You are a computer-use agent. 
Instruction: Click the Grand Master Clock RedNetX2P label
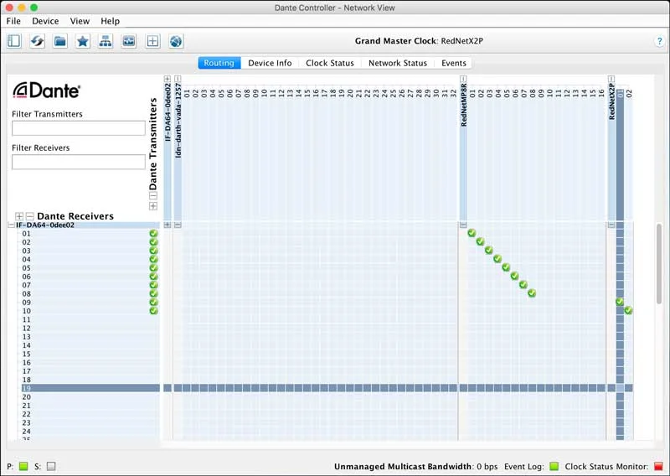419,41
